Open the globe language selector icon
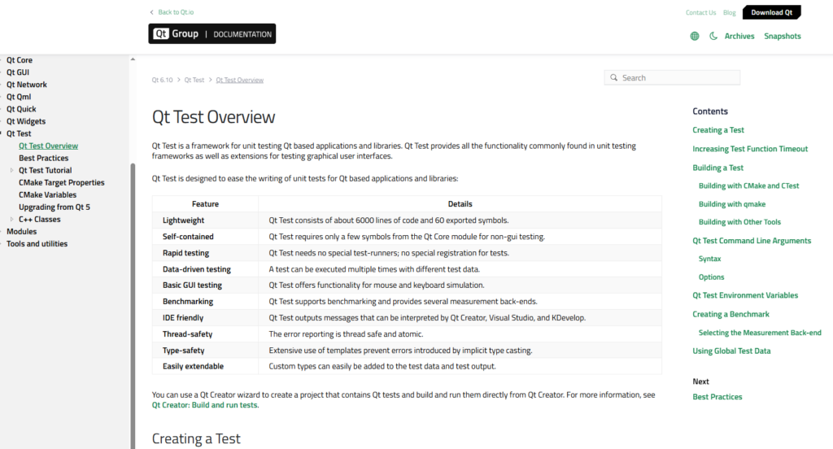 (x=694, y=36)
